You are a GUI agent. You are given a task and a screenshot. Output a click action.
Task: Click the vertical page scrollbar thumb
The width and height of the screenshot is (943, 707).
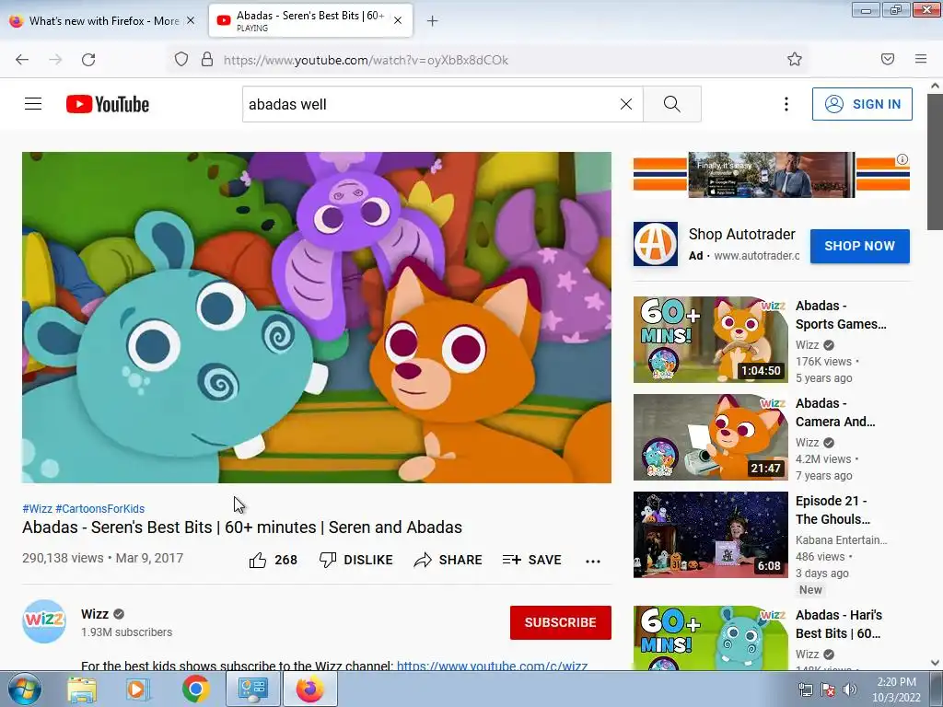(936, 162)
